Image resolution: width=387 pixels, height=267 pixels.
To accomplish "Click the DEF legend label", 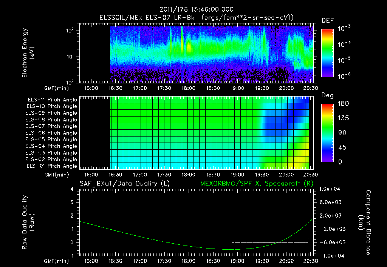I will click(x=328, y=20).
